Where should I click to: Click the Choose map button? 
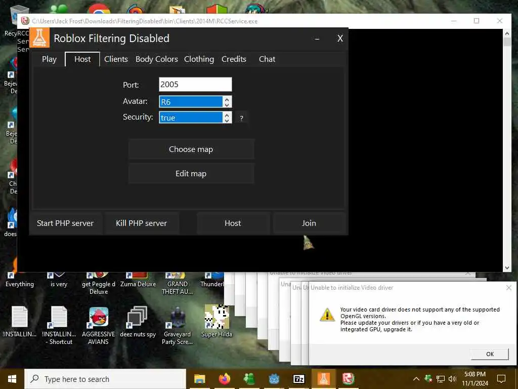click(x=191, y=149)
